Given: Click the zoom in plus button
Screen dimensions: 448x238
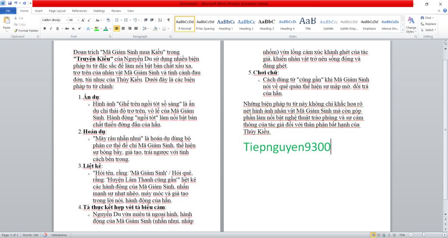Looking at the screenshot, I should [x=444, y=235].
